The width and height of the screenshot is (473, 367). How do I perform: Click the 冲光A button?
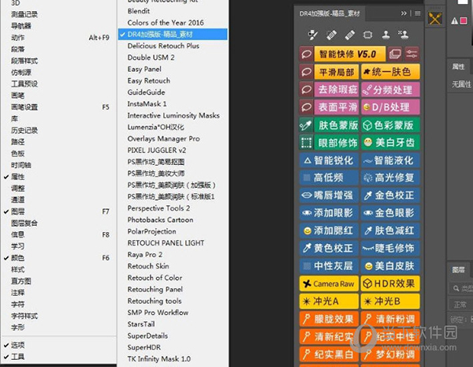329,301
